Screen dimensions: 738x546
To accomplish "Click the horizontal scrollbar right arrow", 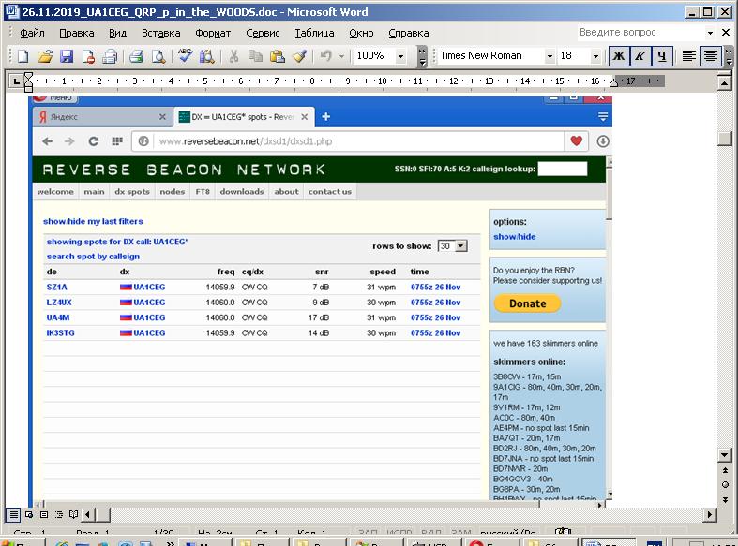I will 710,514.
